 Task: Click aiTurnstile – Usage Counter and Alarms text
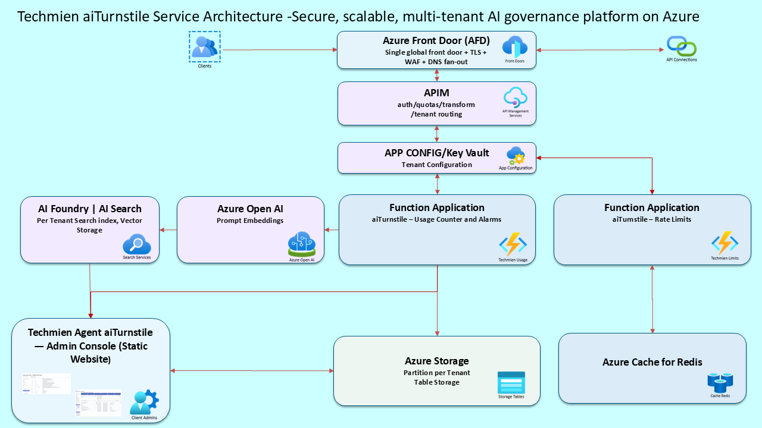point(437,219)
